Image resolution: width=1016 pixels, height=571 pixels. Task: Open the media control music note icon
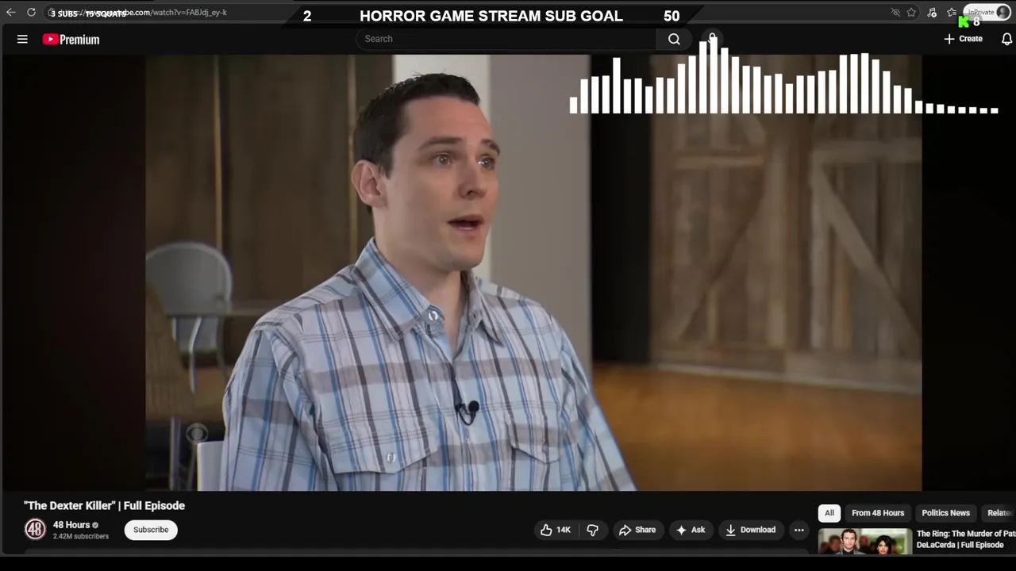[x=932, y=13]
